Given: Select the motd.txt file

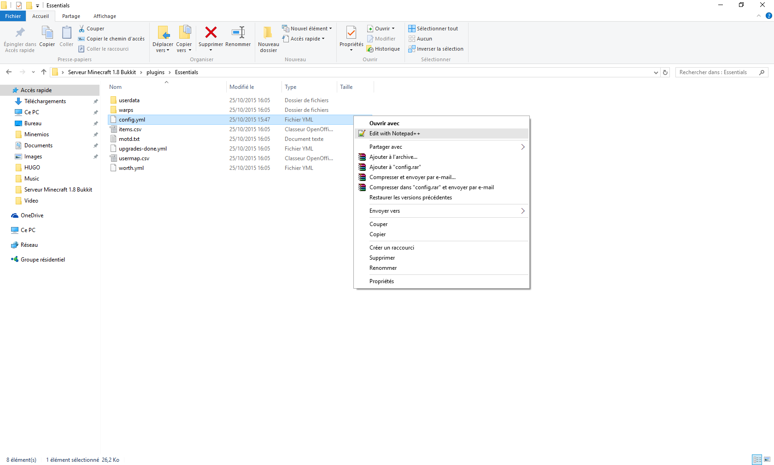Looking at the screenshot, I should point(129,139).
